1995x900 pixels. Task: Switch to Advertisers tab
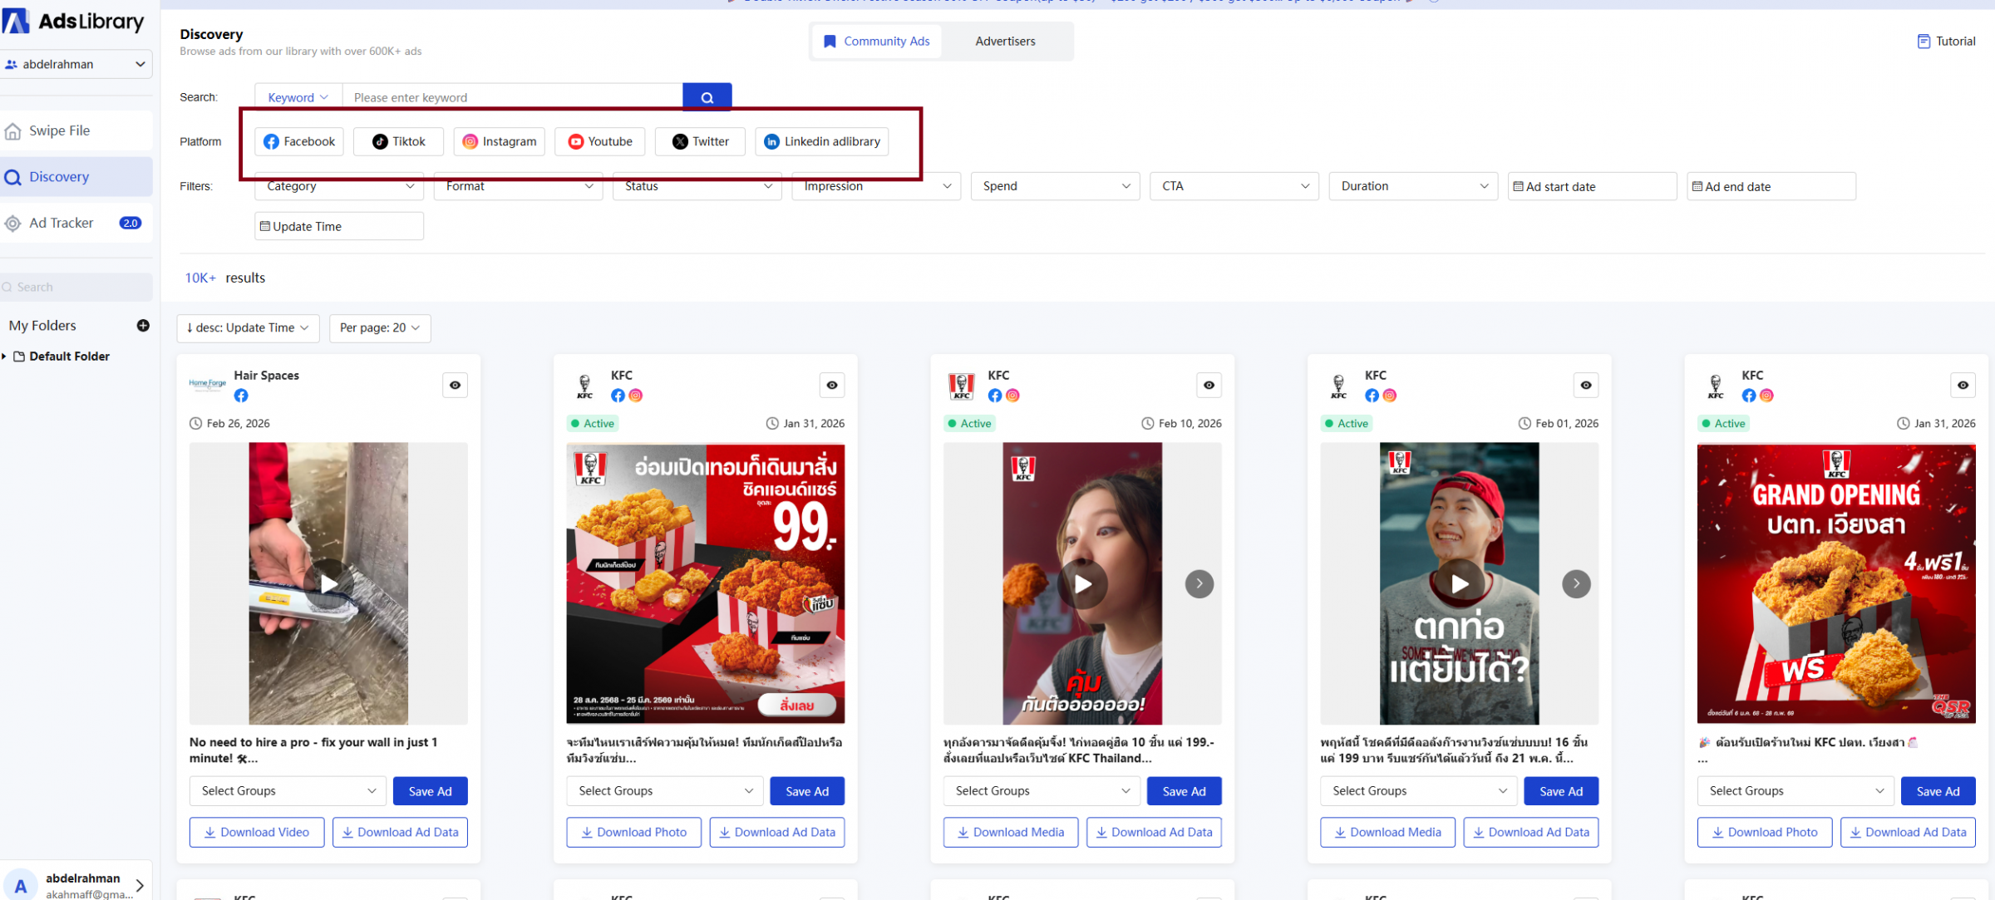(x=1005, y=41)
